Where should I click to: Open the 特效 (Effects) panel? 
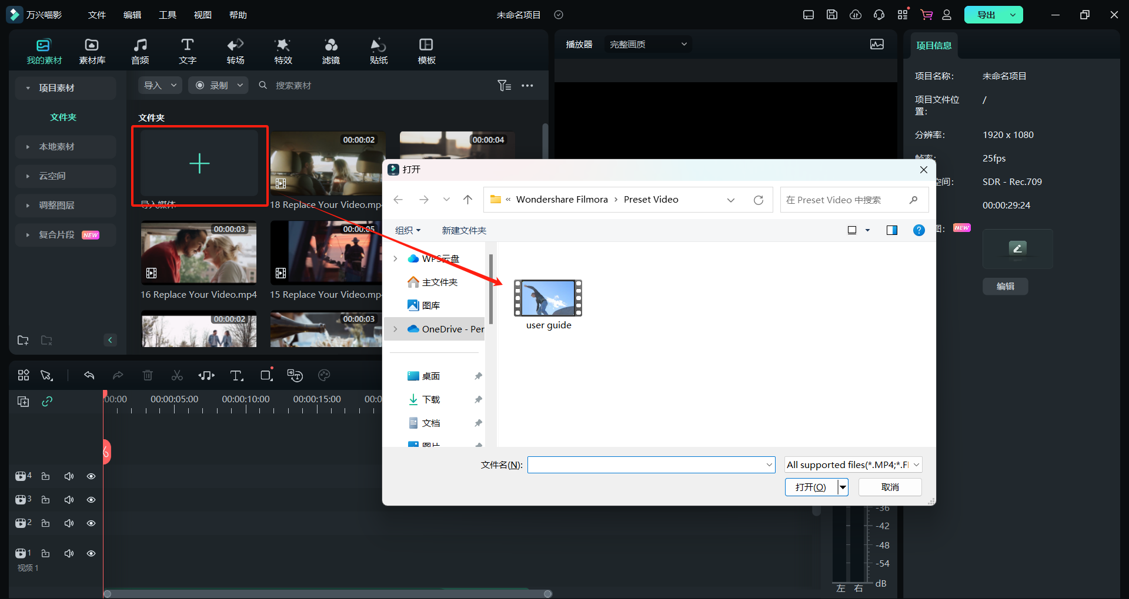(283, 51)
